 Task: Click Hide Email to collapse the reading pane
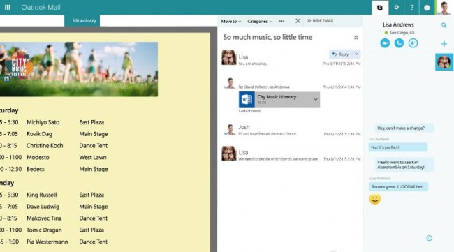tap(321, 21)
